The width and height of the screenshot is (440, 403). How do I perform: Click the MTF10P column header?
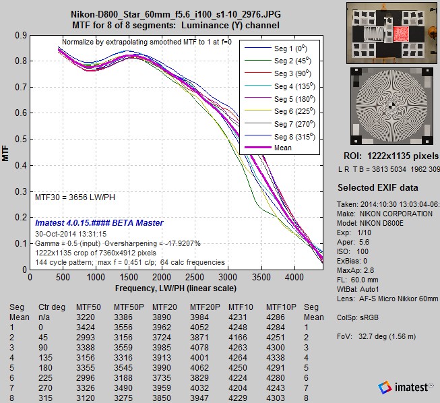click(281, 307)
